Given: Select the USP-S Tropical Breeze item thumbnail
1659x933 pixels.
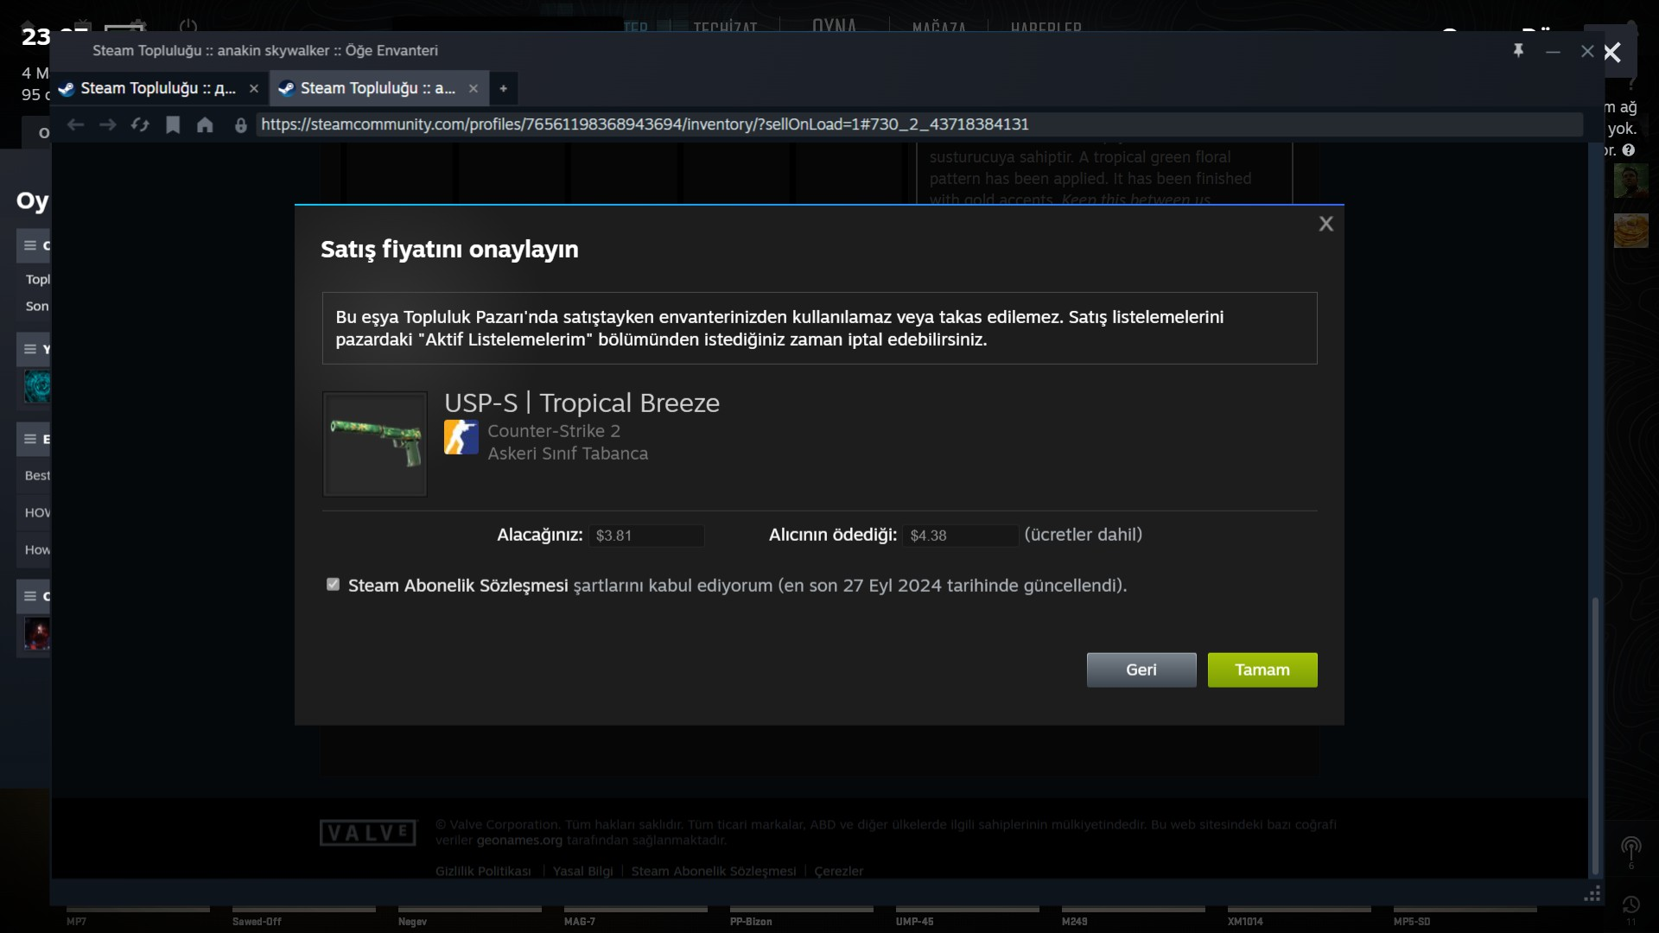Looking at the screenshot, I should coord(374,444).
